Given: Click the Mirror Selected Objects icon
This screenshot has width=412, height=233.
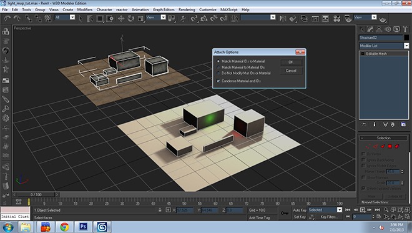Looking at the screenshot, I should pyautogui.click(x=283, y=18).
